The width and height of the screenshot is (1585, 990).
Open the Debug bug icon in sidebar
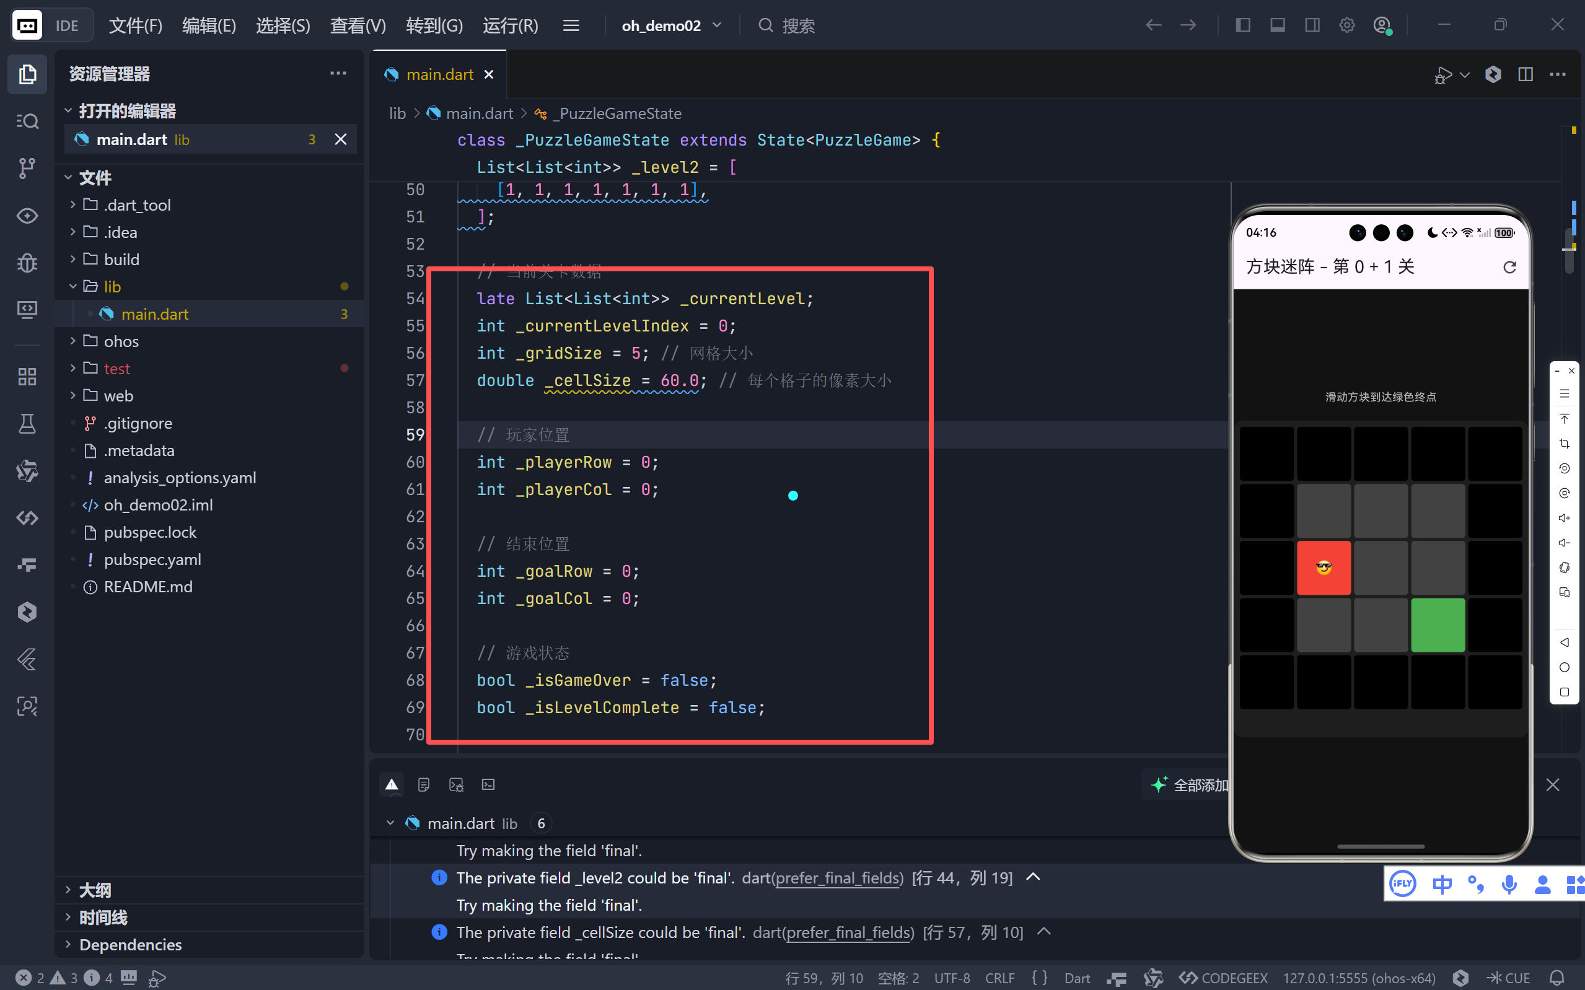point(27,263)
